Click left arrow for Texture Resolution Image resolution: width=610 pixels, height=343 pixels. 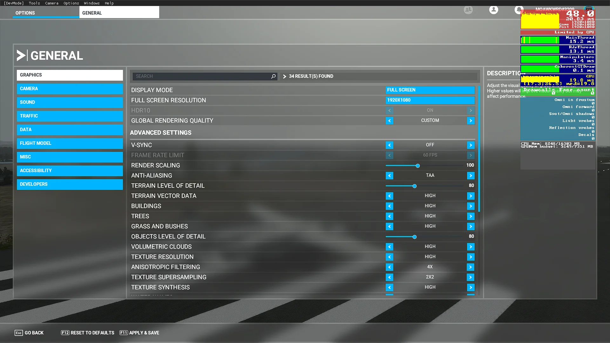(x=389, y=257)
